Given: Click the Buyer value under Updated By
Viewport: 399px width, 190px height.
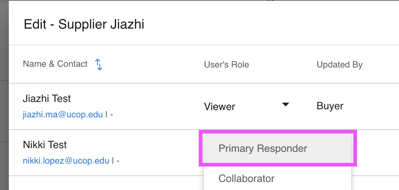Looking at the screenshot, I should 330,106.
